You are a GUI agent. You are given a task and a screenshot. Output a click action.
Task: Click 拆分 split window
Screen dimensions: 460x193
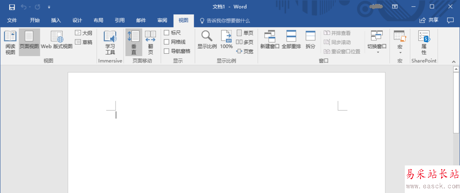pyautogui.click(x=310, y=40)
